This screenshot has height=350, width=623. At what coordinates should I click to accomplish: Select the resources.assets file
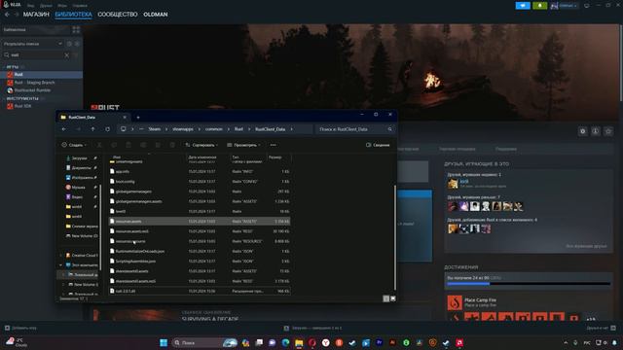[x=200, y=222]
